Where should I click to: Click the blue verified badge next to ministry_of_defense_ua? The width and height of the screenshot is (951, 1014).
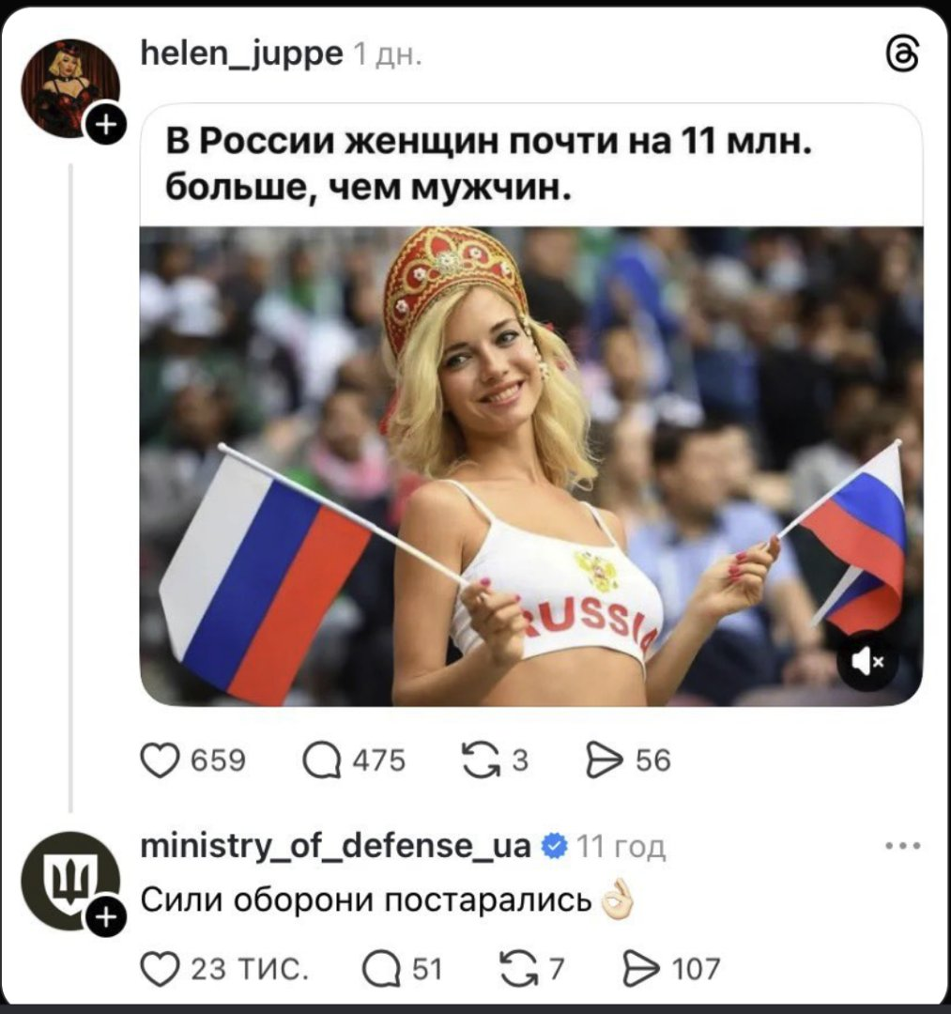pyautogui.click(x=554, y=846)
